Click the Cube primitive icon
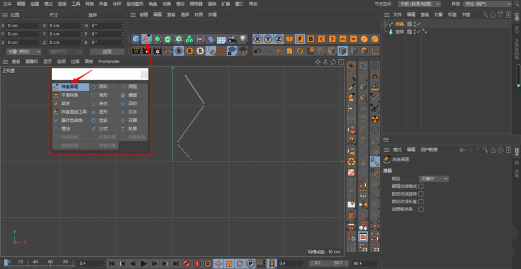 (x=136, y=39)
